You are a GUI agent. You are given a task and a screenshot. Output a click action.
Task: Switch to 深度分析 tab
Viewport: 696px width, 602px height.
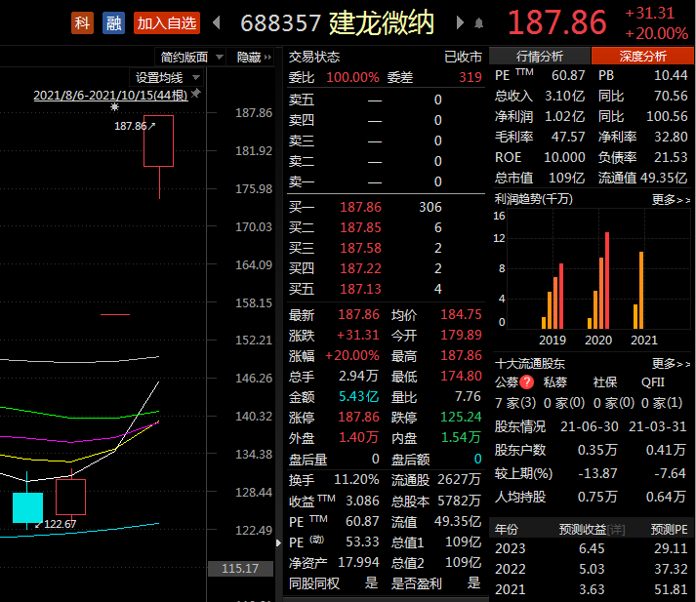tap(642, 57)
